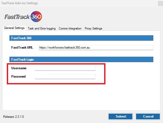Submit the add-ins settings

click(120, 116)
